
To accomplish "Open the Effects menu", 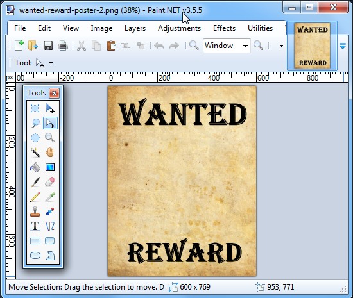I will (224, 28).
